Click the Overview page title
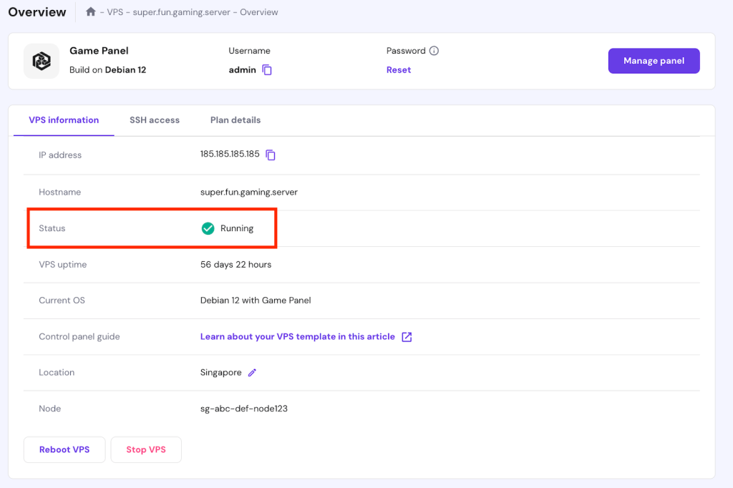This screenshot has width=733, height=488. [x=37, y=11]
